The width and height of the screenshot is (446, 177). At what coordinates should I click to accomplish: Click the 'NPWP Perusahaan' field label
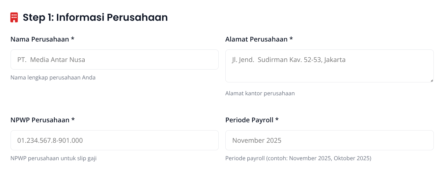coord(40,120)
